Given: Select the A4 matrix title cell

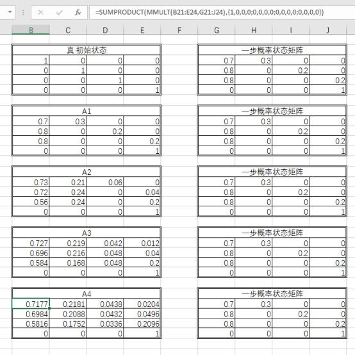Looking at the screenshot, I should [87, 293].
